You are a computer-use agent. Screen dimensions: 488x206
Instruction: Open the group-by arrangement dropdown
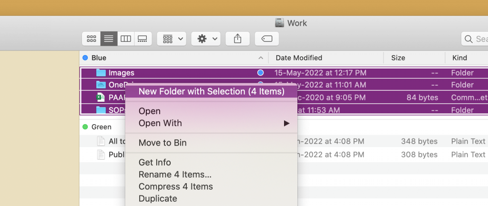click(172, 39)
